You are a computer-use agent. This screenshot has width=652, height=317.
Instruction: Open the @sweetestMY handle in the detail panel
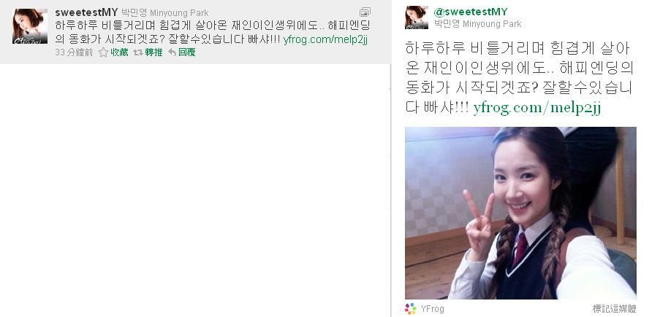coord(471,12)
